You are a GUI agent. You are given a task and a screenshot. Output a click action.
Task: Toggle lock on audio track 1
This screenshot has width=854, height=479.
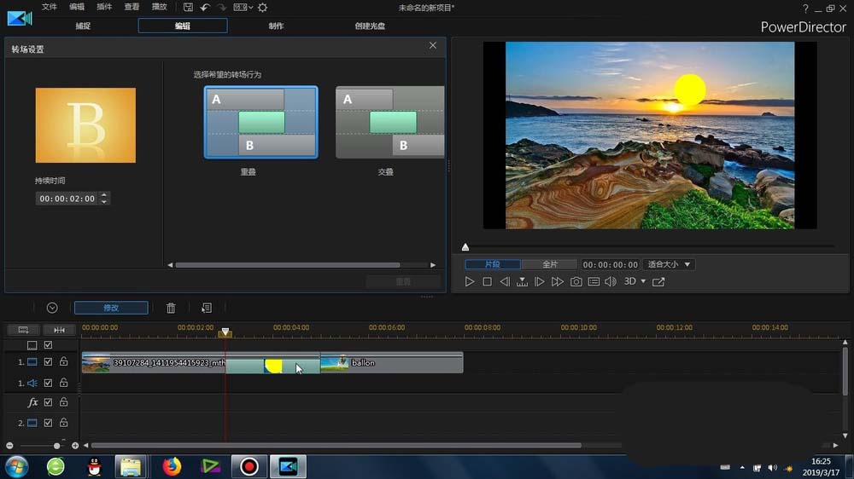tap(64, 384)
